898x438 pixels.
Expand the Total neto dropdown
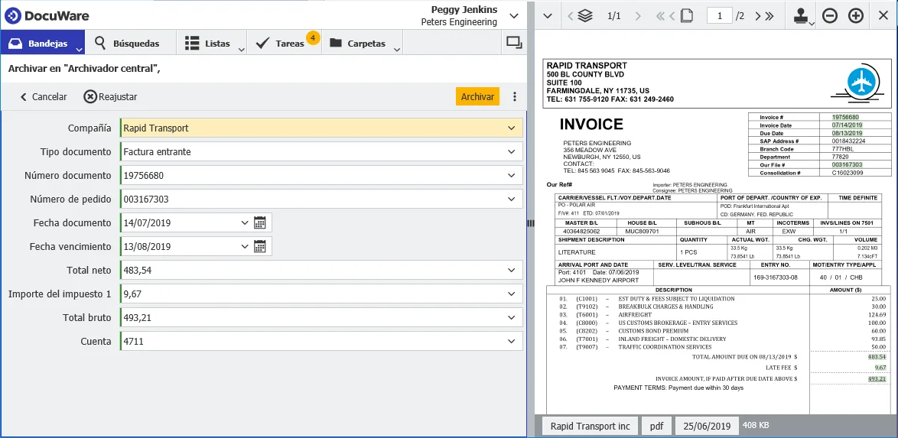pyautogui.click(x=512, y=271)
